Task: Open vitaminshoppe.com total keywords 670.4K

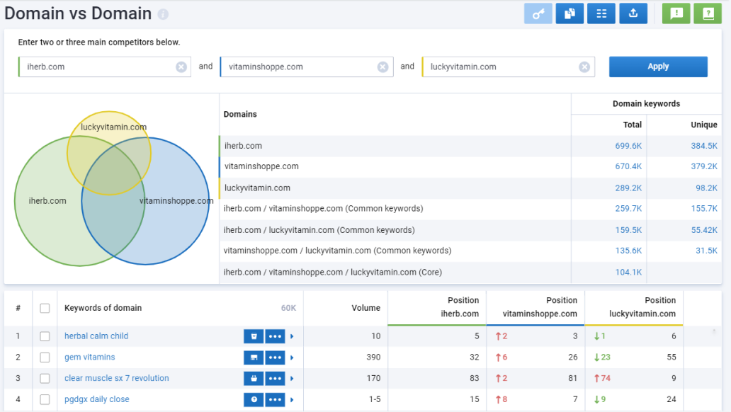Action: pyautogui.click(x=628, y=166)
